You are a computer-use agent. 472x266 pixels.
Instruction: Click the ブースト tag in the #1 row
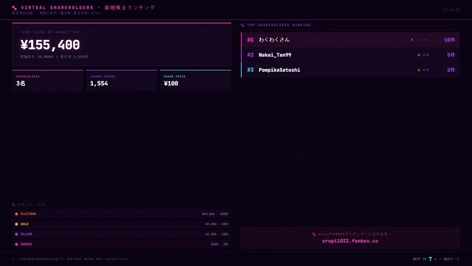tap(423, 40)
